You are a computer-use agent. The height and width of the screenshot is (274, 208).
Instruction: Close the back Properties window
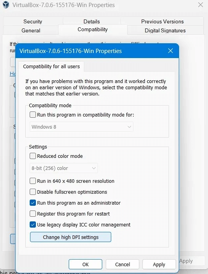pyautogui.click(x=201, y=5)
